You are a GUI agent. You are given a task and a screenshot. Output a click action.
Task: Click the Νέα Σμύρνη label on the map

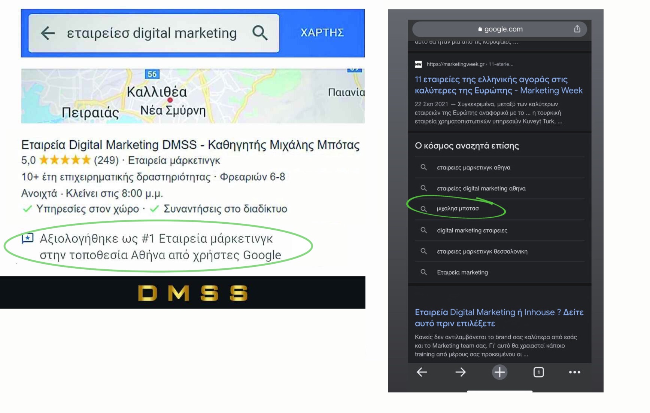point(173,111)
